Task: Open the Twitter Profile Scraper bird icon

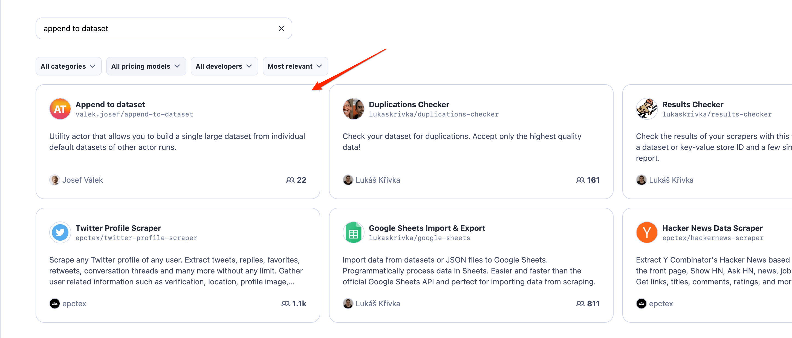Action: coord(60,232)
